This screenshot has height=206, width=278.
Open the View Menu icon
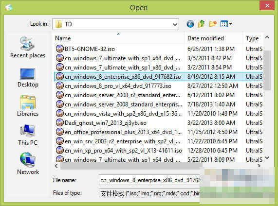coord(224,24)
